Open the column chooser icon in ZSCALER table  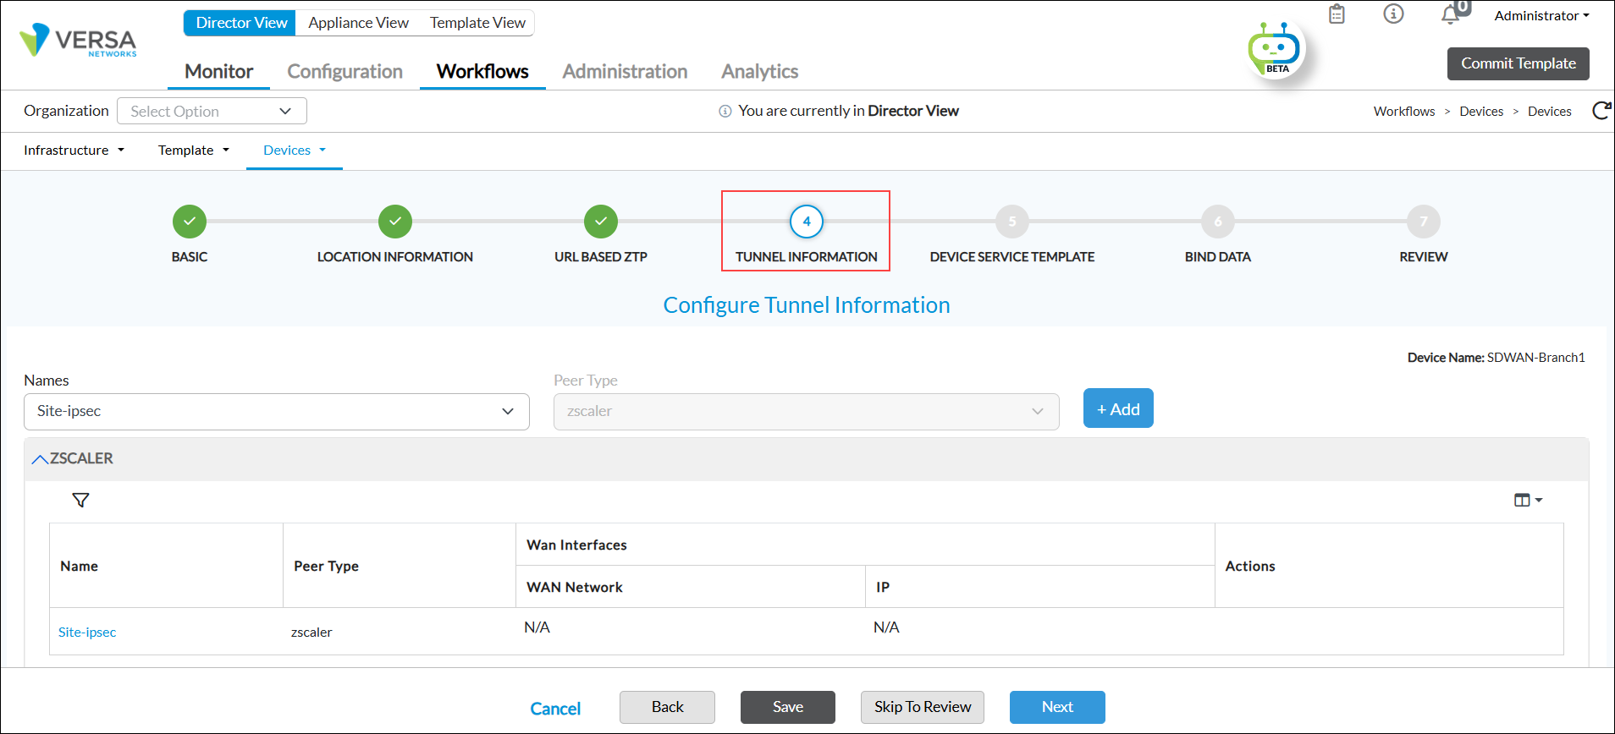point(1527,501)
